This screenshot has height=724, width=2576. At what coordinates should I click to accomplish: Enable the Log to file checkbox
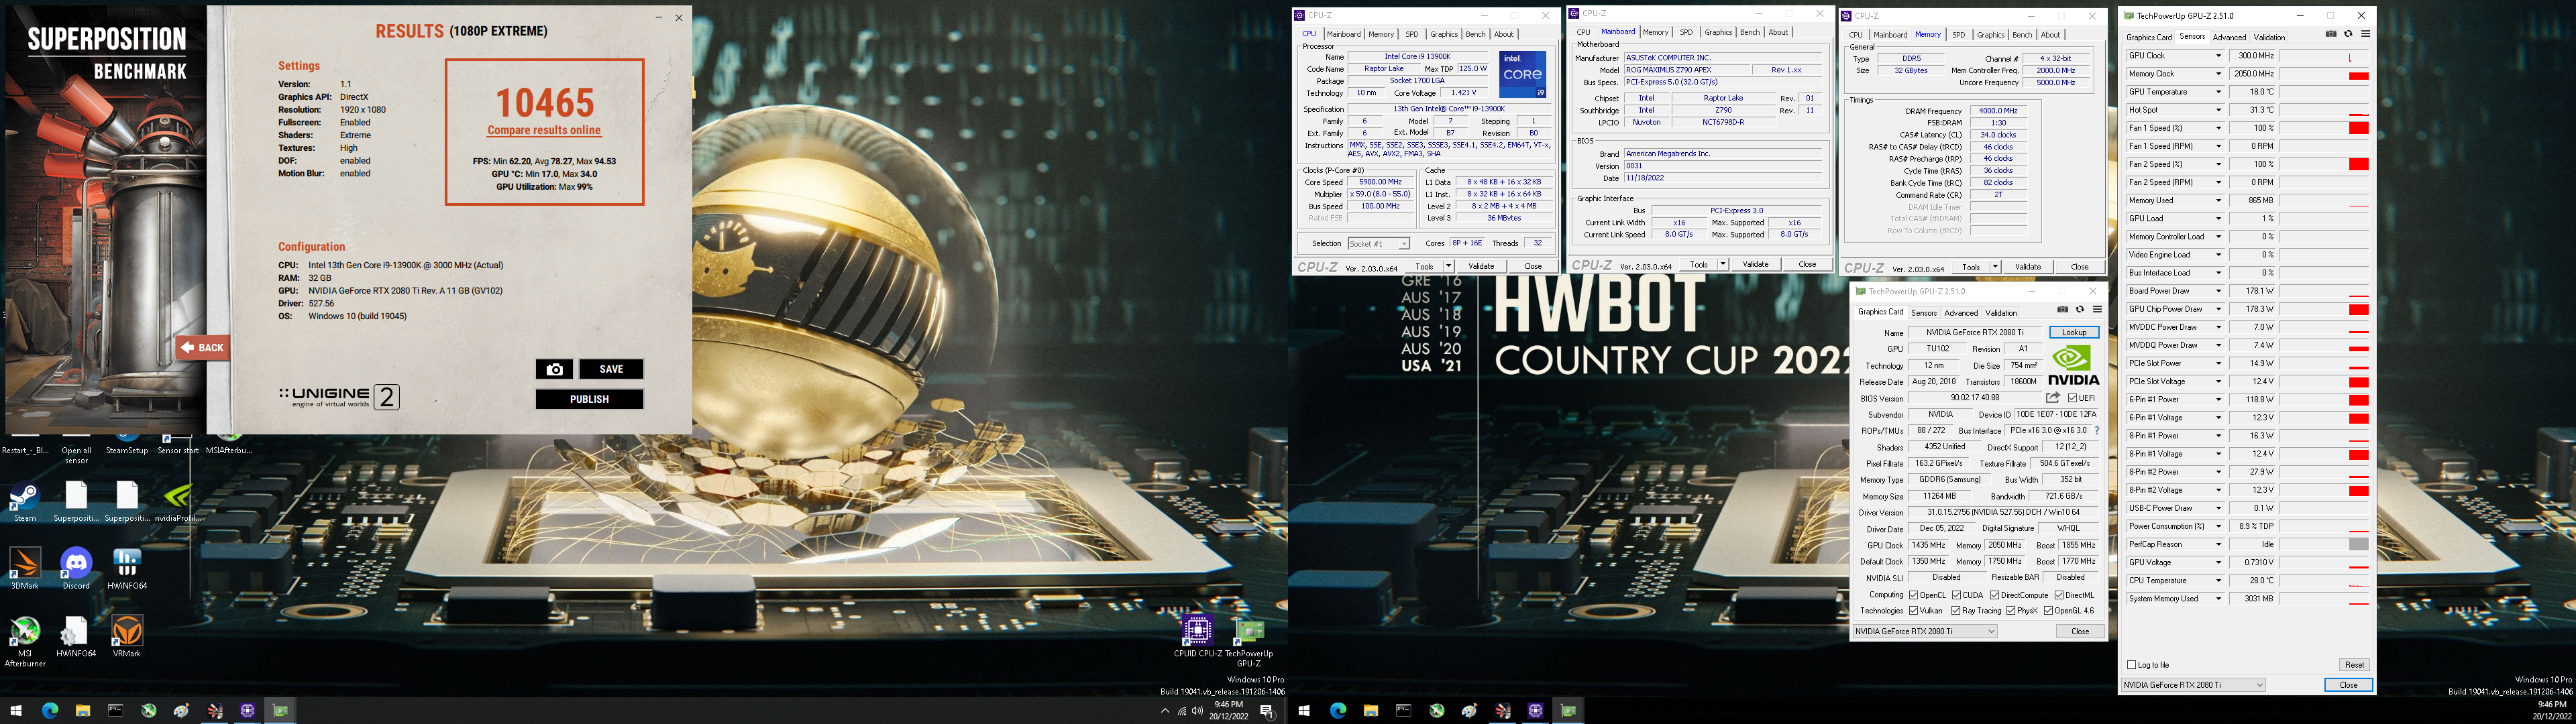click(2131, 665)
